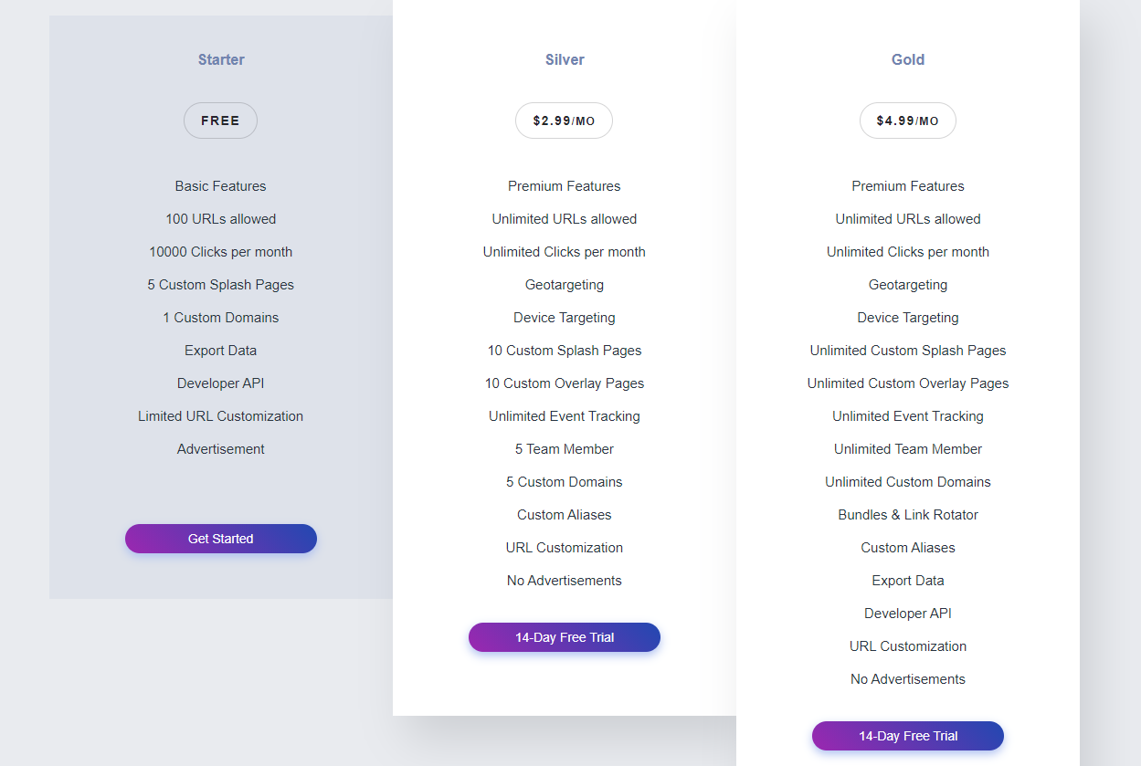Click the Get Started button

[220, 539]
